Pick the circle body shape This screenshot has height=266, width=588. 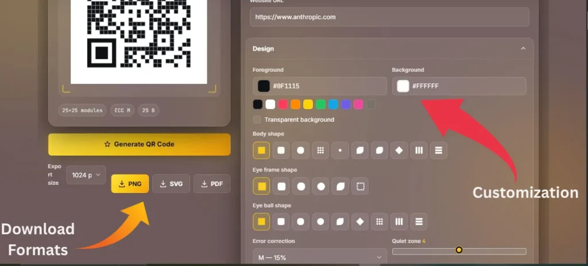click(x=300, y=151)
